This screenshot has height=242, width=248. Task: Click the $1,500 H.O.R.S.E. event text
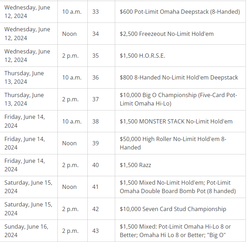click(142, 56)
